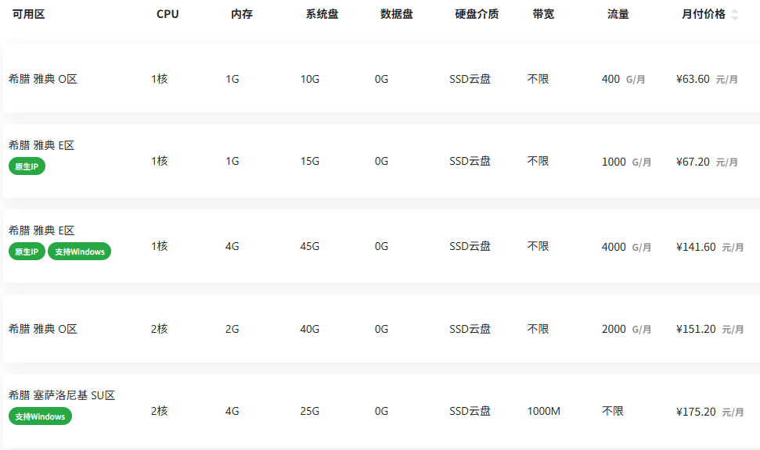Select the ¥67.20 元/月 plan

(381, 161)
